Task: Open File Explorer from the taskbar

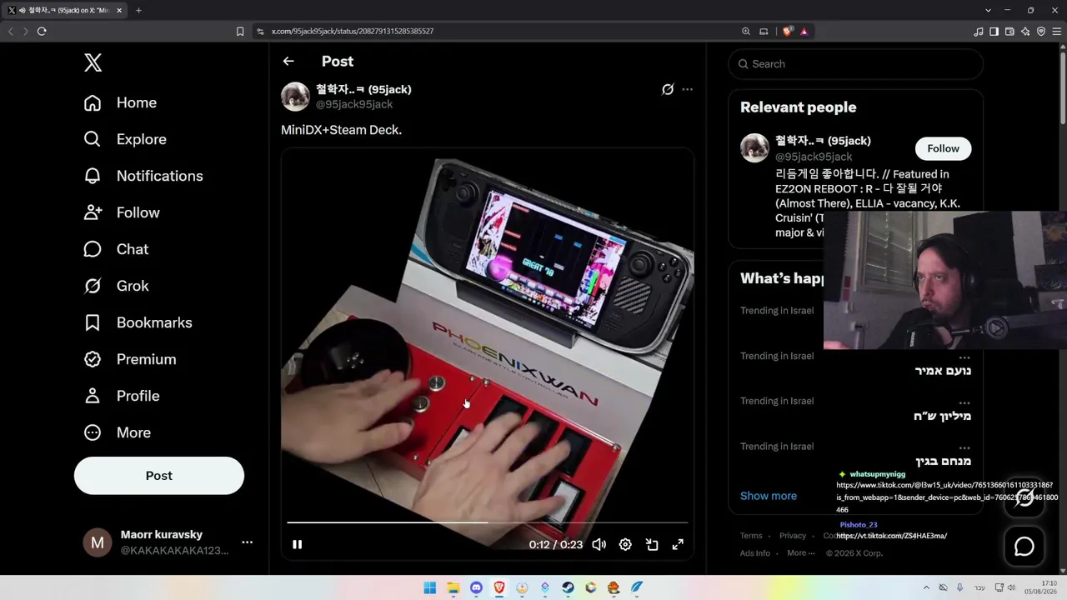Action: coord(453,587)
